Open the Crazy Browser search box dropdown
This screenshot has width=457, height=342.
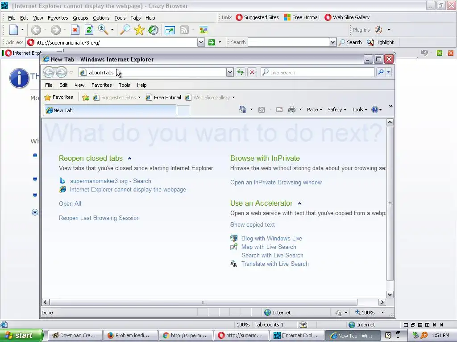point(332,42)
